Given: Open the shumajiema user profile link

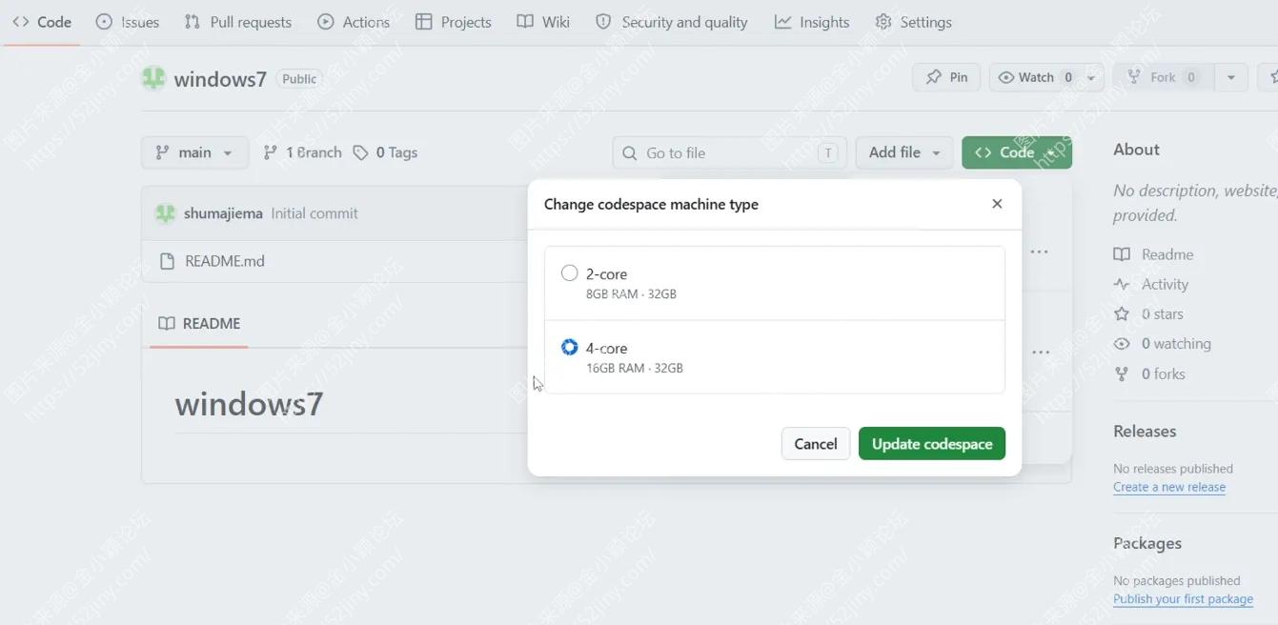Looking at the screenshot, I should pyautogui.click(x=223, y=213).
